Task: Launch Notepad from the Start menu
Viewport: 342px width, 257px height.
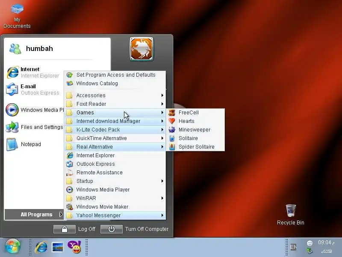Action: click(24, 144)
